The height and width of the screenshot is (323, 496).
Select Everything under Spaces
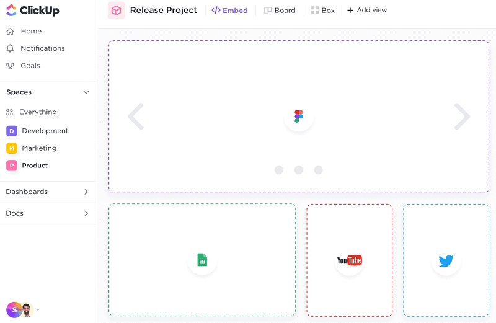(32, 112)
